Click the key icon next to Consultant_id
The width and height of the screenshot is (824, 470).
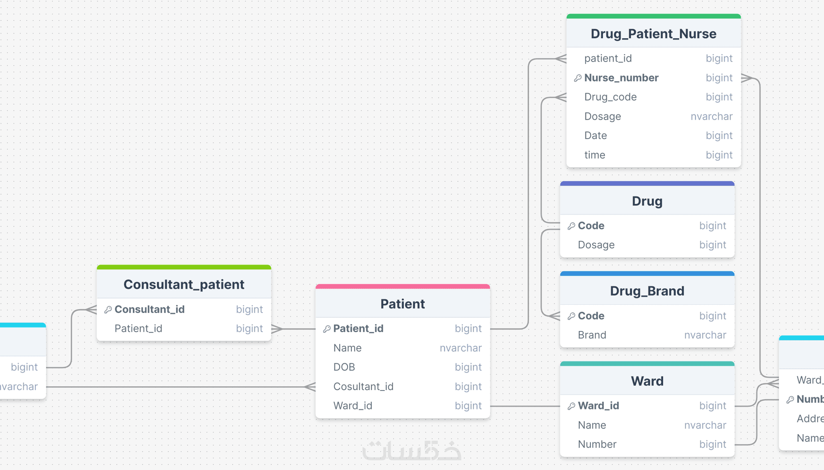click(x=108, y=310)
